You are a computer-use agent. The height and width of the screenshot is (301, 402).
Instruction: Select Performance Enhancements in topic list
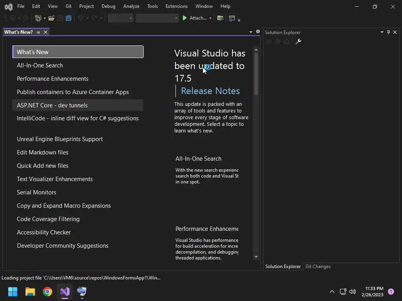pos(78,78)
